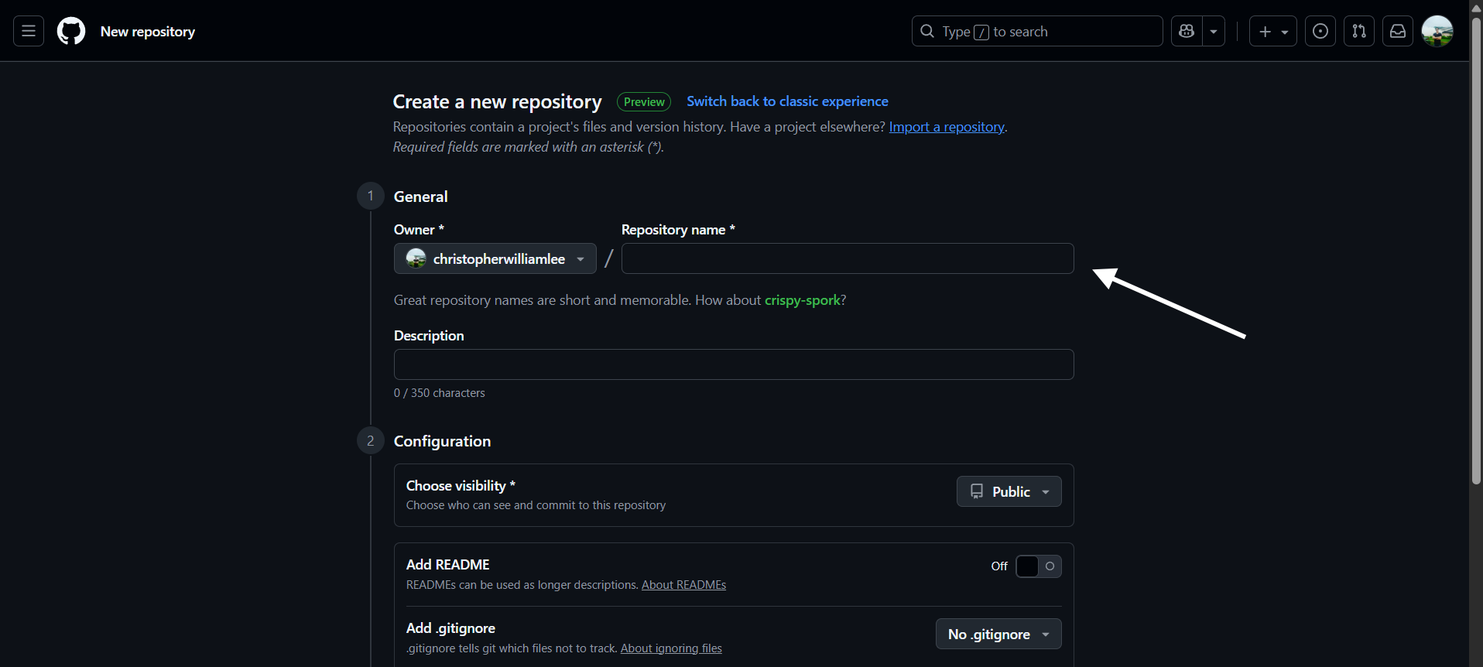Open the About ignoring files link
1483x667 pixels.
[671, 648]
